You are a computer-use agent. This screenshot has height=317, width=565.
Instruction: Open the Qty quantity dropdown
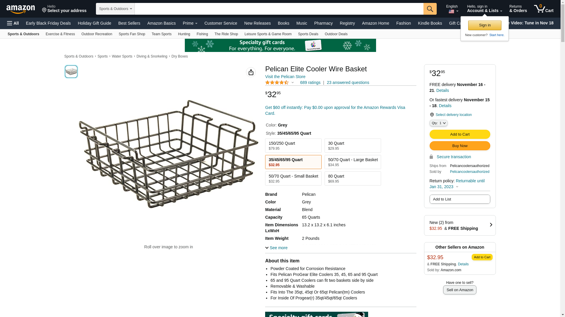(438, 123)
